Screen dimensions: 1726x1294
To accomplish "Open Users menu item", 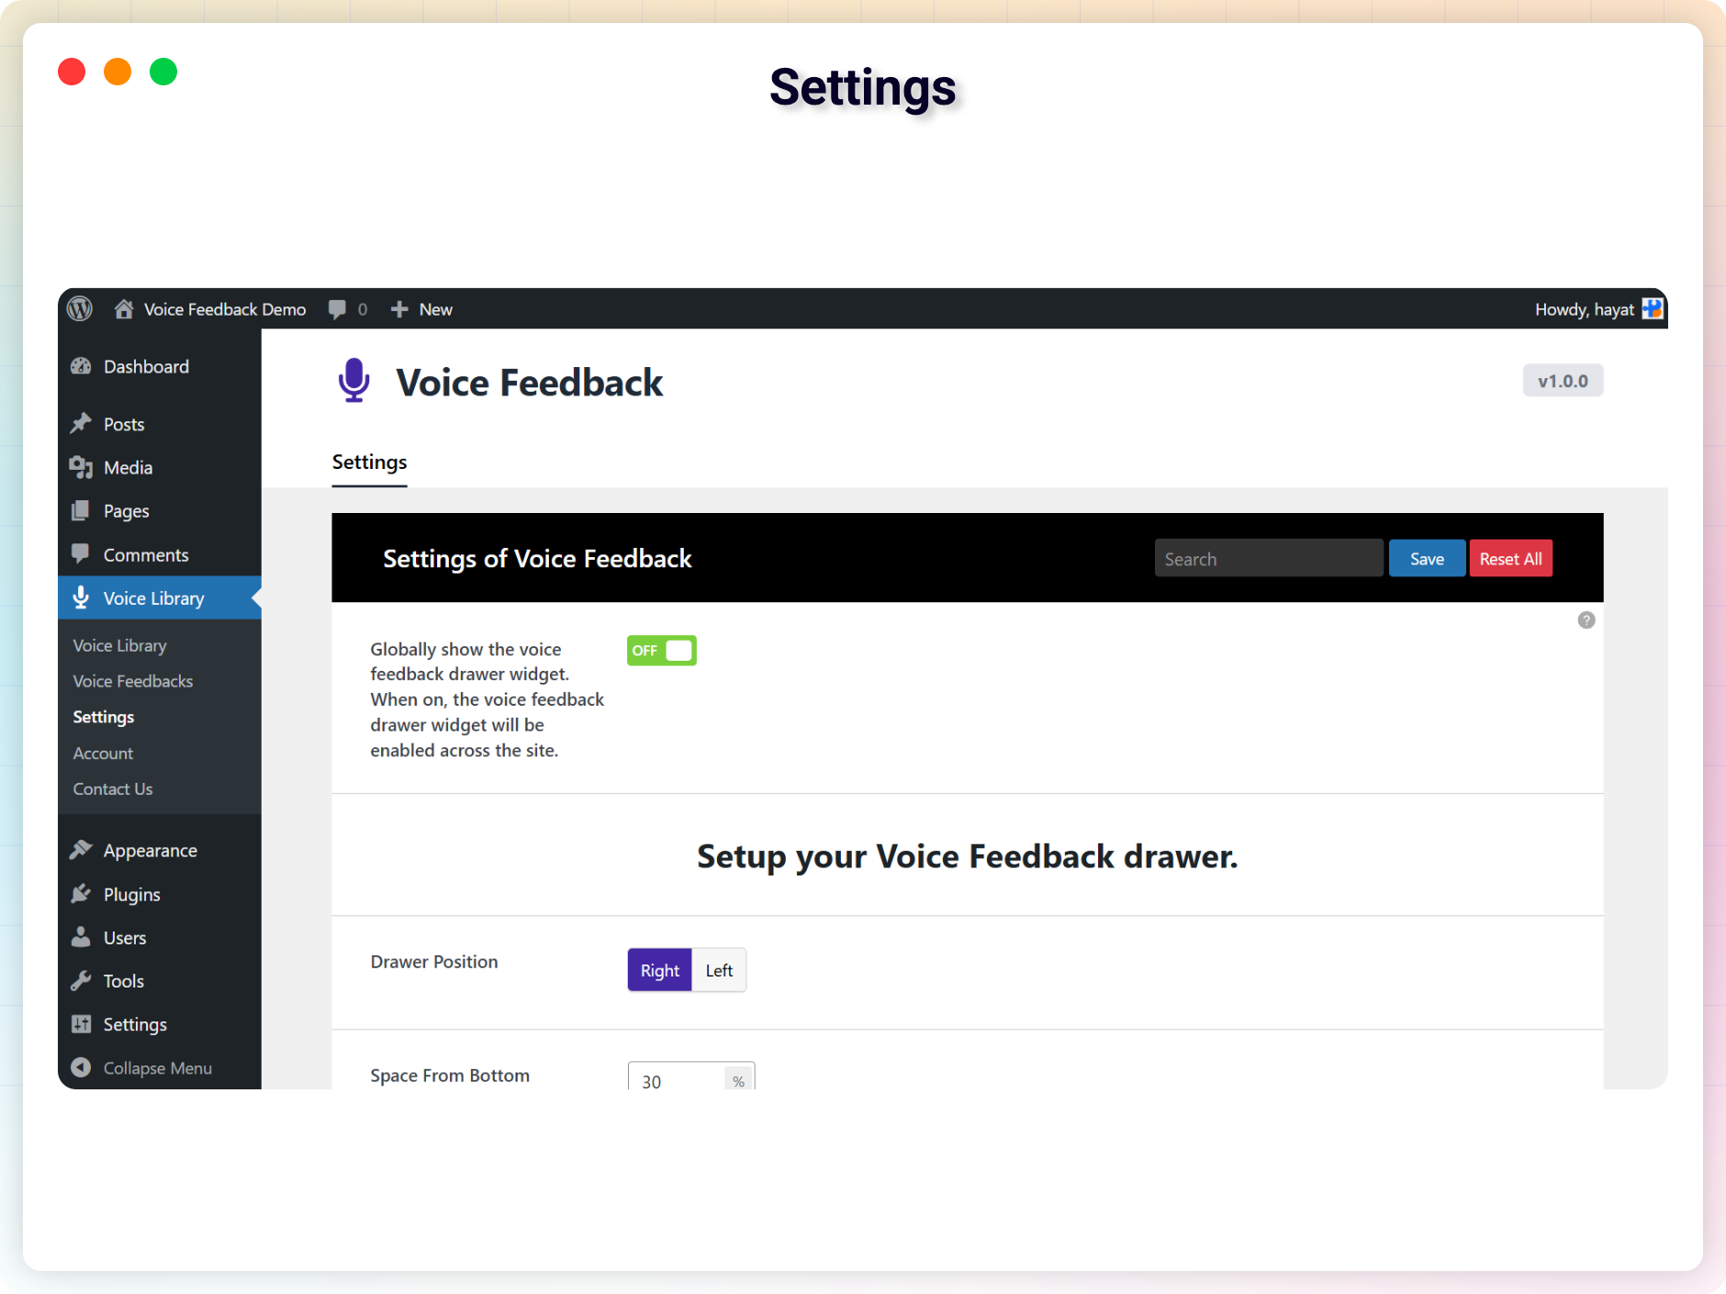I will 125,937.
